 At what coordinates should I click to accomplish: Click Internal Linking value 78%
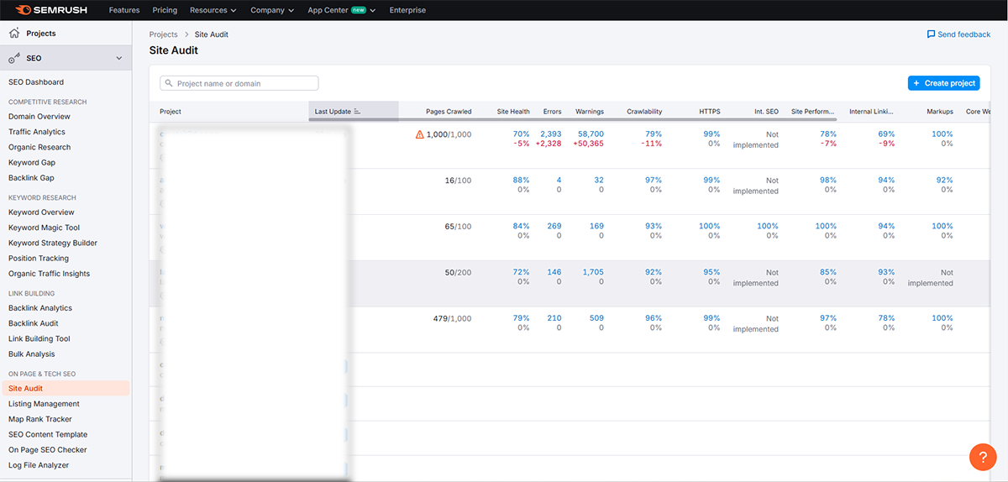click(886, 318)
